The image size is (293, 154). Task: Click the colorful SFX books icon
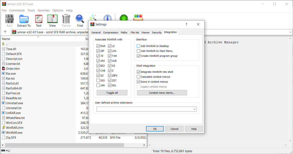(x=138, y=17)
